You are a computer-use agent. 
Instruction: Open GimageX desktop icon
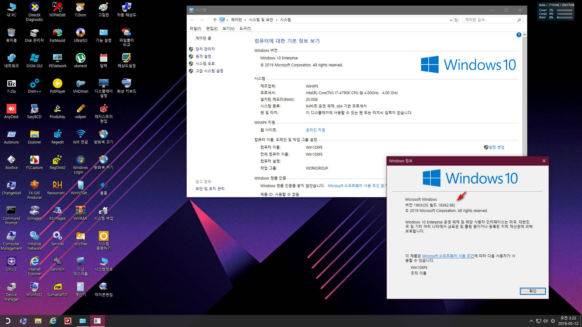pyautogui.click(x=34, y=213)
